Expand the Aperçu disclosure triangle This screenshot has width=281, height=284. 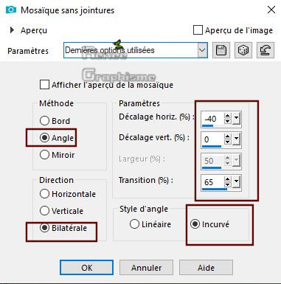12,30
